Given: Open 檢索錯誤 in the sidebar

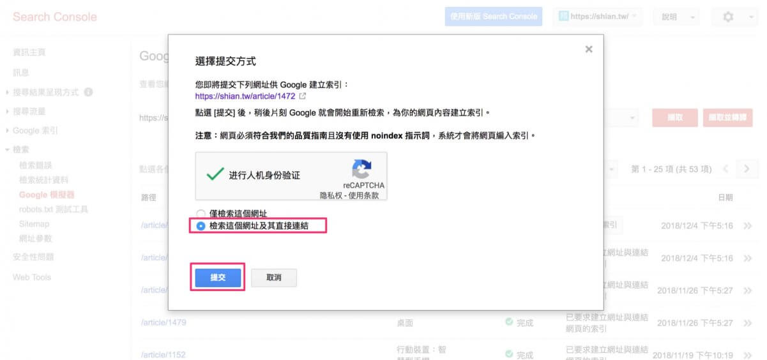Looking at the screenshot, I should coord(36,165).
